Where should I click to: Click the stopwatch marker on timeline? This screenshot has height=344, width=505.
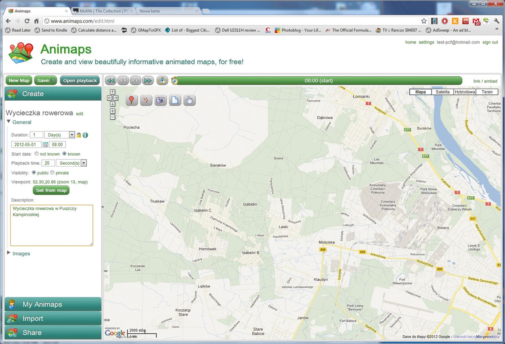coord(174,81)
